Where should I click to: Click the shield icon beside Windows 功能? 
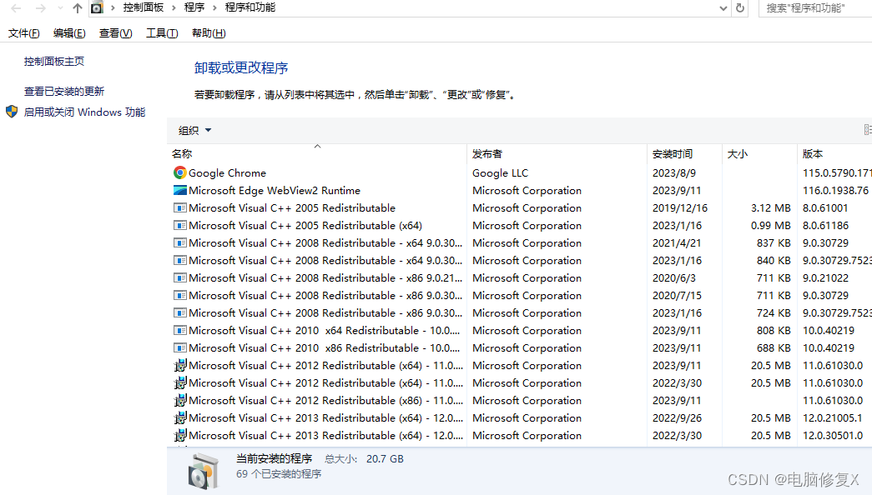tap(12, 112)
